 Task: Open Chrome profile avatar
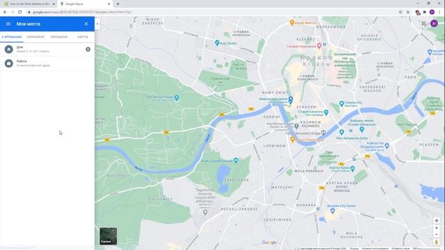click(x=432, y=12)
